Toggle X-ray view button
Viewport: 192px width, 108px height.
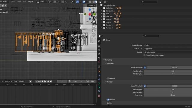(x=90, y=2)
